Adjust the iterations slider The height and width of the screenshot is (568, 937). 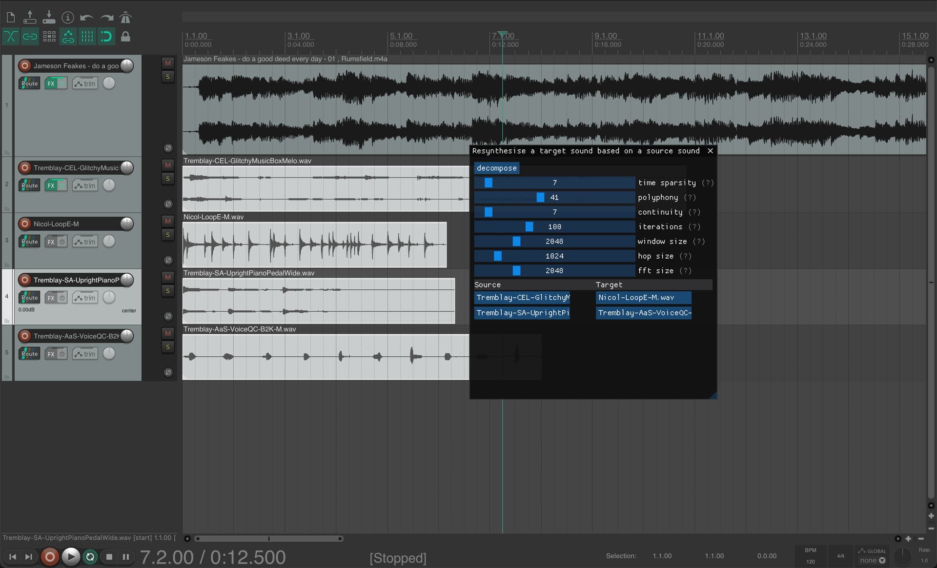click(554, 226)
